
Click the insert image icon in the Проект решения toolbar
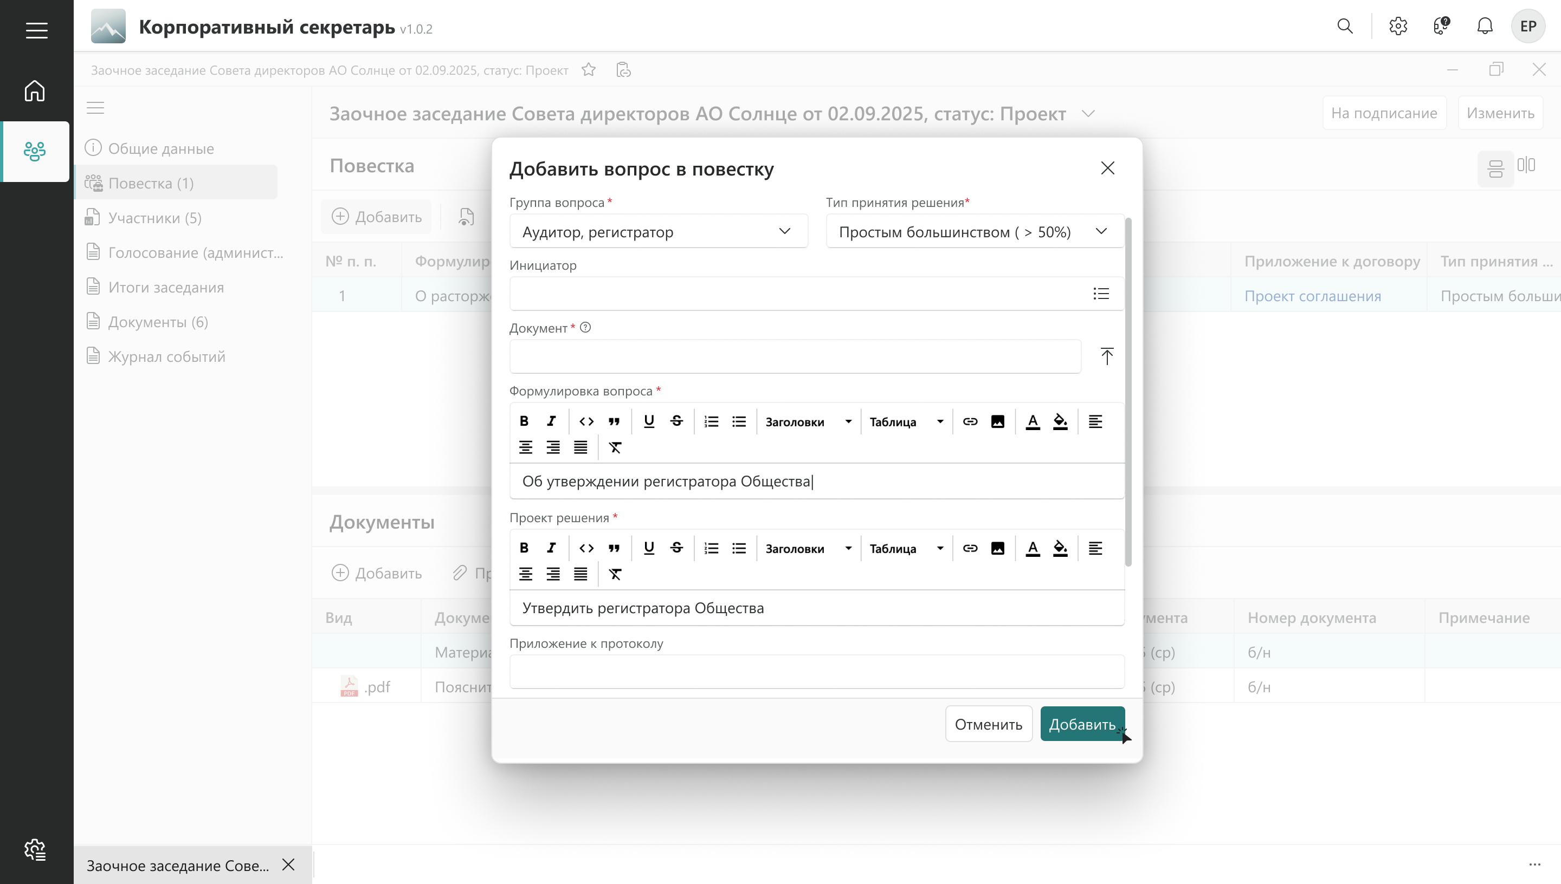pyautogui.click(x=997, y=548)
